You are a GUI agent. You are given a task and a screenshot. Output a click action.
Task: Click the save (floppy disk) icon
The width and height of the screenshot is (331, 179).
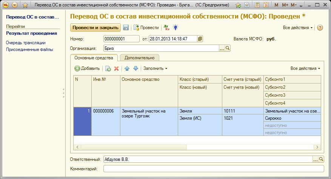[x=126, y=28]
